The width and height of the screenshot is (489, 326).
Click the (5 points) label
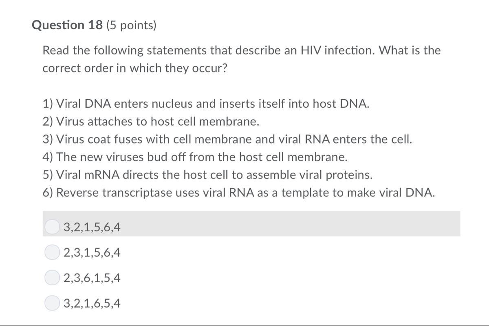pyautogui.click(x=131, y=26)
